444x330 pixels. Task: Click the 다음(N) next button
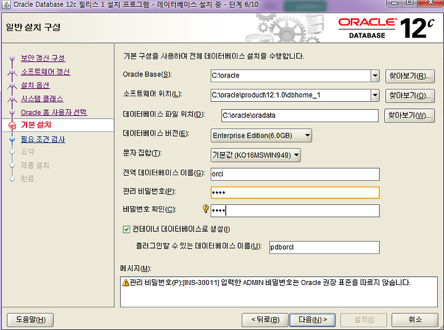click(x=313, y=320)
